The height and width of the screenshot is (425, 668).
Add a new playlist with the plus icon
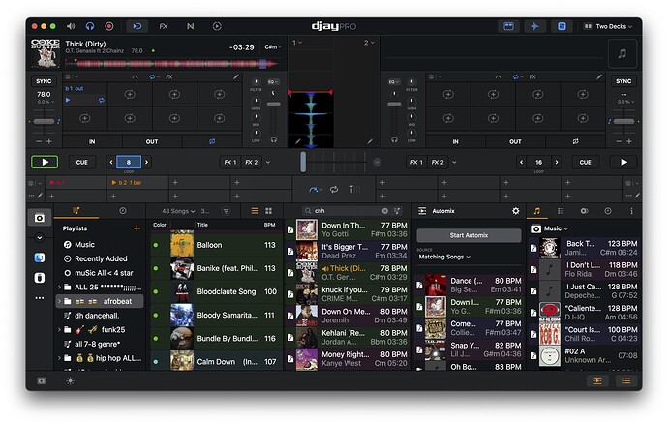click(x=137, y=228)
